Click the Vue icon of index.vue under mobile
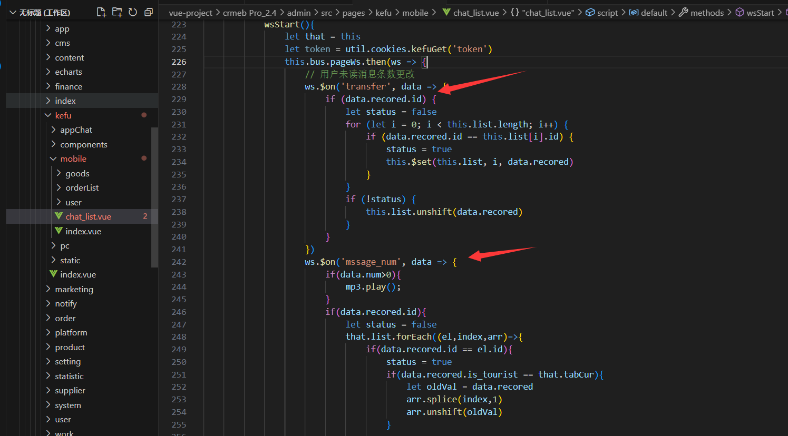 click(59, 231)
